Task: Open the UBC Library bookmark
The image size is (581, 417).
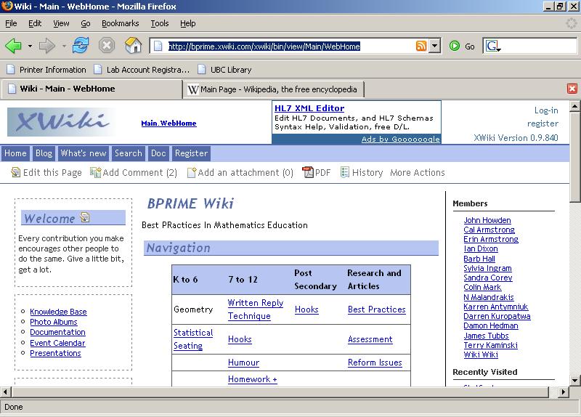Action: [224, 70]
